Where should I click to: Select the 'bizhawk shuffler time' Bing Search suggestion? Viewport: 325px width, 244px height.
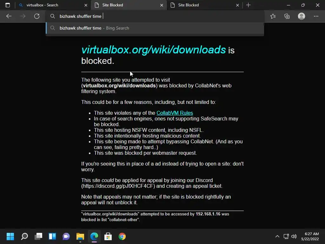(155, 28)
